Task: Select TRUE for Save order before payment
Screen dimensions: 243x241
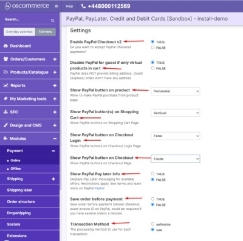Action: click(152, 199)
